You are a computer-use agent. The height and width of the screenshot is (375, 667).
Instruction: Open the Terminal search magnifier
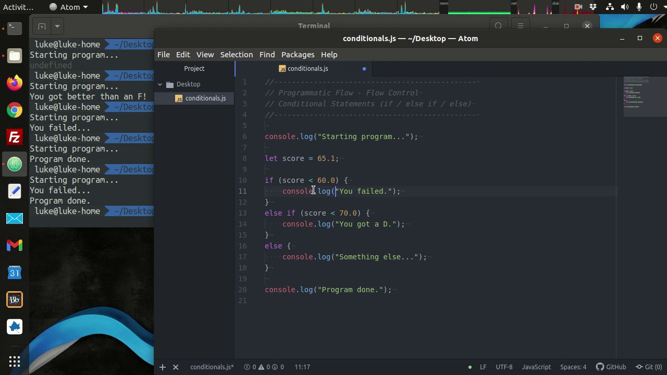pos(499,26)
